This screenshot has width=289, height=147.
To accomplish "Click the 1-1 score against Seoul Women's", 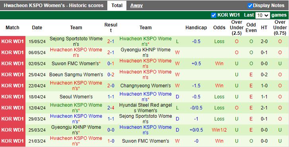I will pyautogui.click(x=111, y=97).
